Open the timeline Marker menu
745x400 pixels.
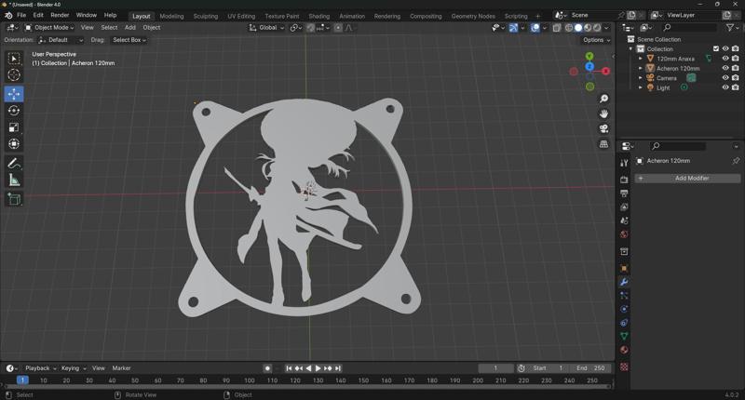(121, 368)
